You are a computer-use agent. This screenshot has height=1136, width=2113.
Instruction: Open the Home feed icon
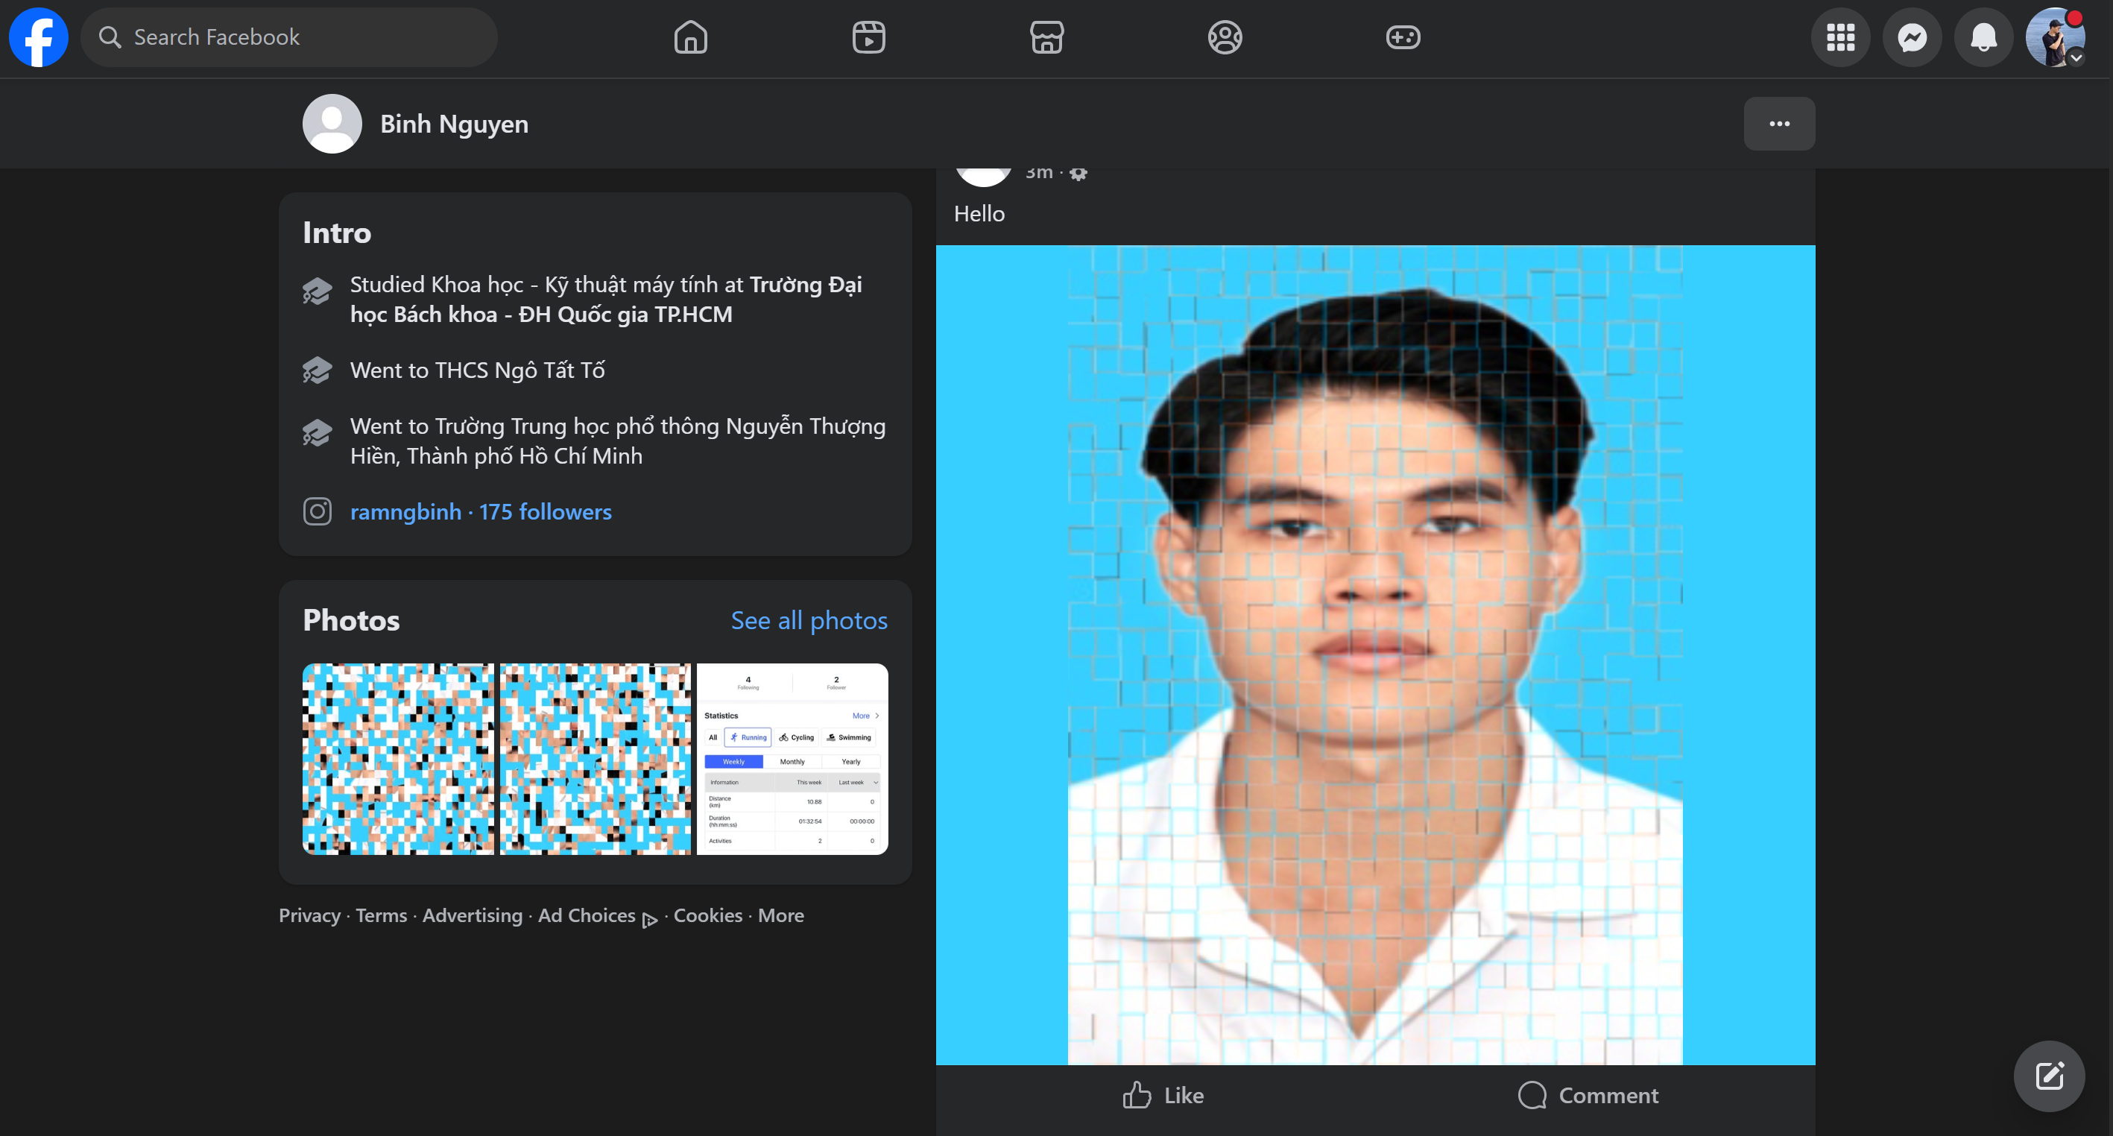[x=690, y=38]
